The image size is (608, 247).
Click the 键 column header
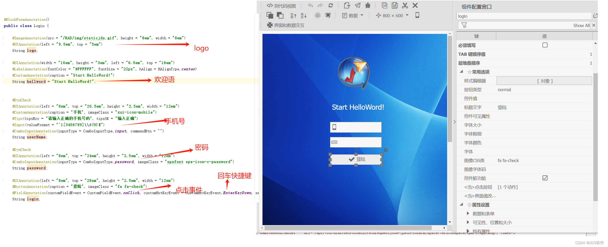coord(476,36)
